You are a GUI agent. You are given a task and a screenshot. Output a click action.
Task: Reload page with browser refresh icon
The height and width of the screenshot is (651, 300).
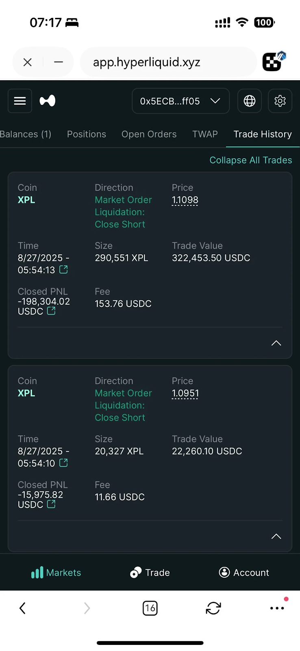tap(213, 608)
